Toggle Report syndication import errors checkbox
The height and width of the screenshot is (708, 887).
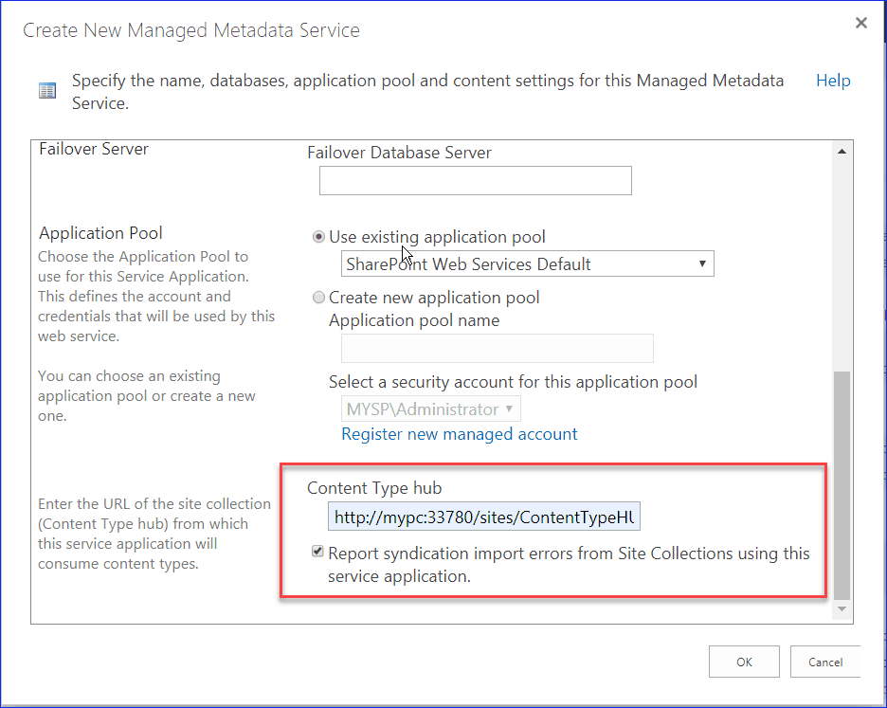[x=317, y=552]
